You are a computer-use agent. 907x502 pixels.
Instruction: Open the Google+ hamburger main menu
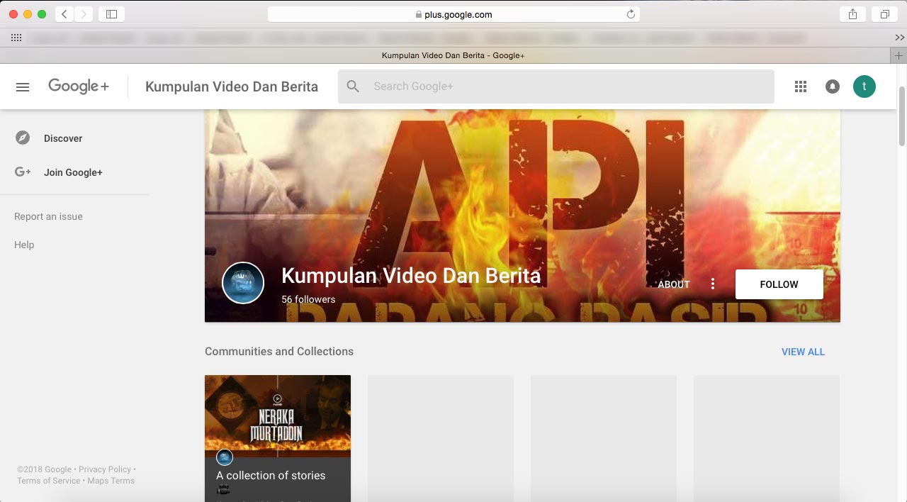point(23,87)
